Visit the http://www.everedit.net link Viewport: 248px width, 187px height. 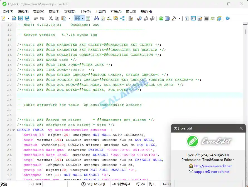point(213,166)
